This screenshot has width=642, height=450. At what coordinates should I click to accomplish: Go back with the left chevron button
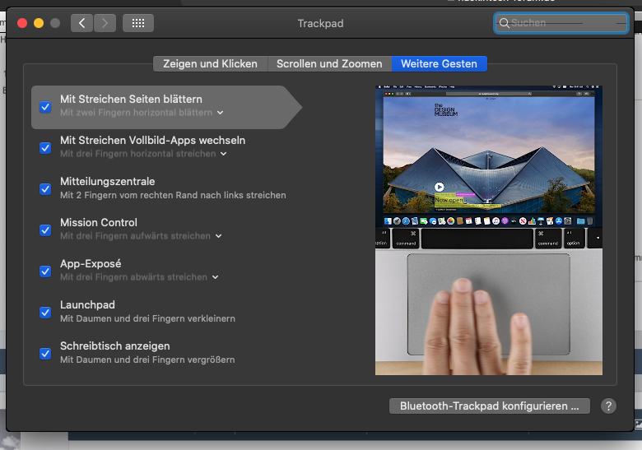81,23
